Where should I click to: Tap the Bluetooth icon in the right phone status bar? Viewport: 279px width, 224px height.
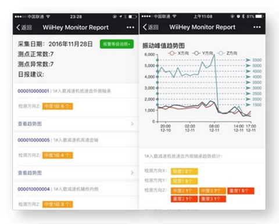pos(244,16)
